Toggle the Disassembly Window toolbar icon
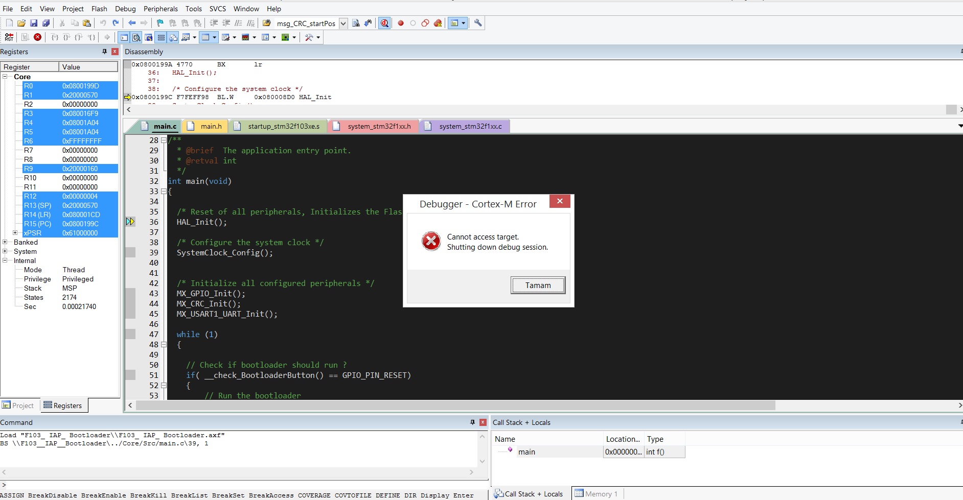The image size is (963, 500). pos(136,37)
